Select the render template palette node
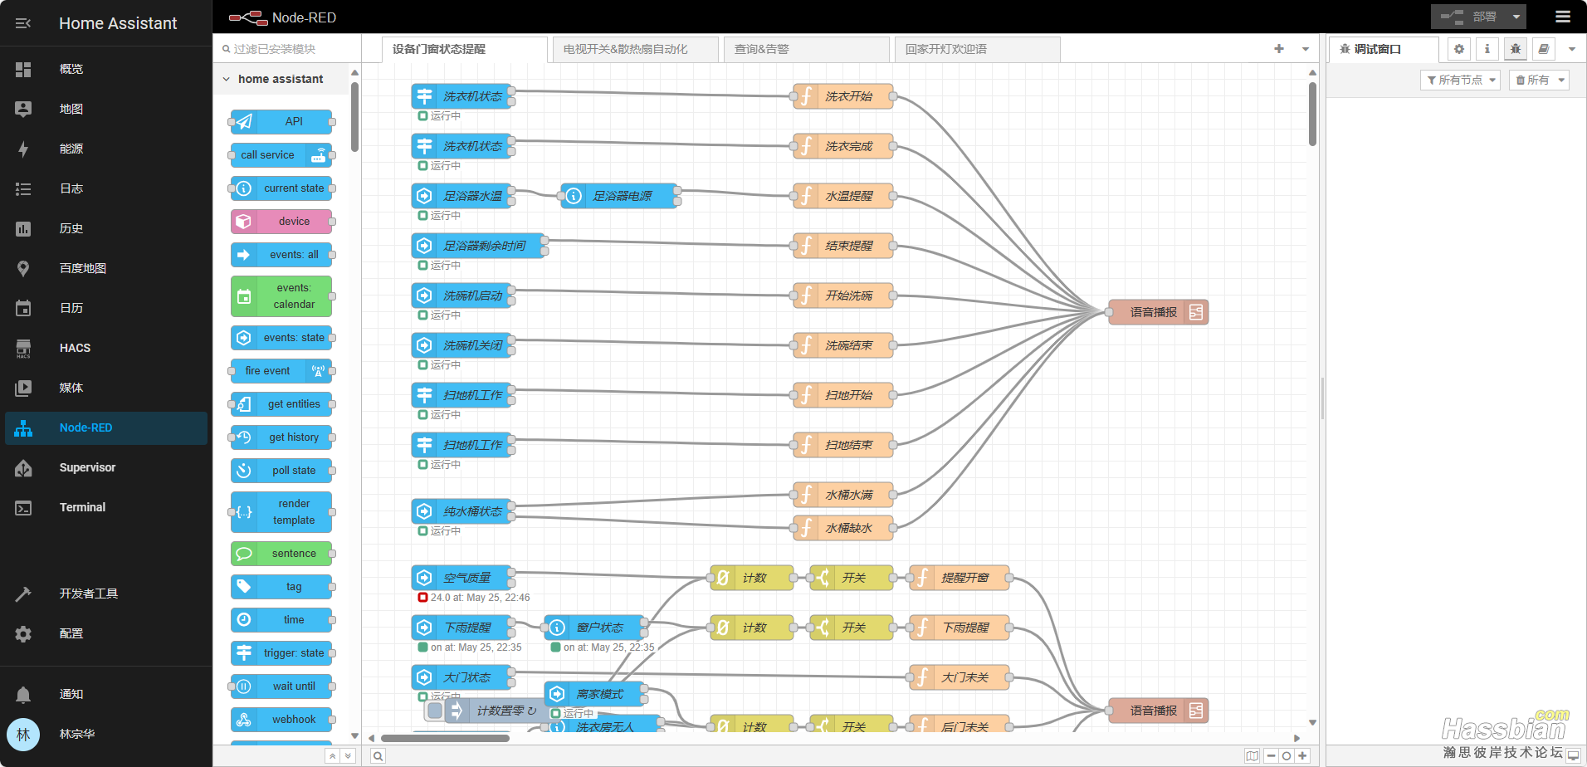The height and width of the screenshot is (767, 1587). coord(281,512)
